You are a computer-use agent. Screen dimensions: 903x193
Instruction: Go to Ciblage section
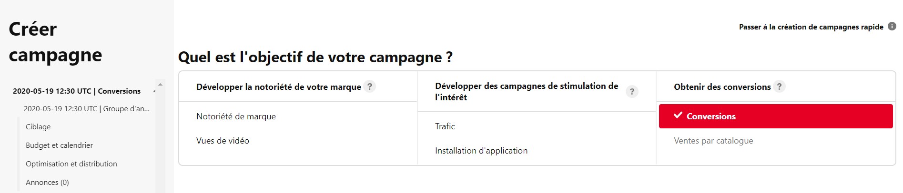(x=38, y=127)
